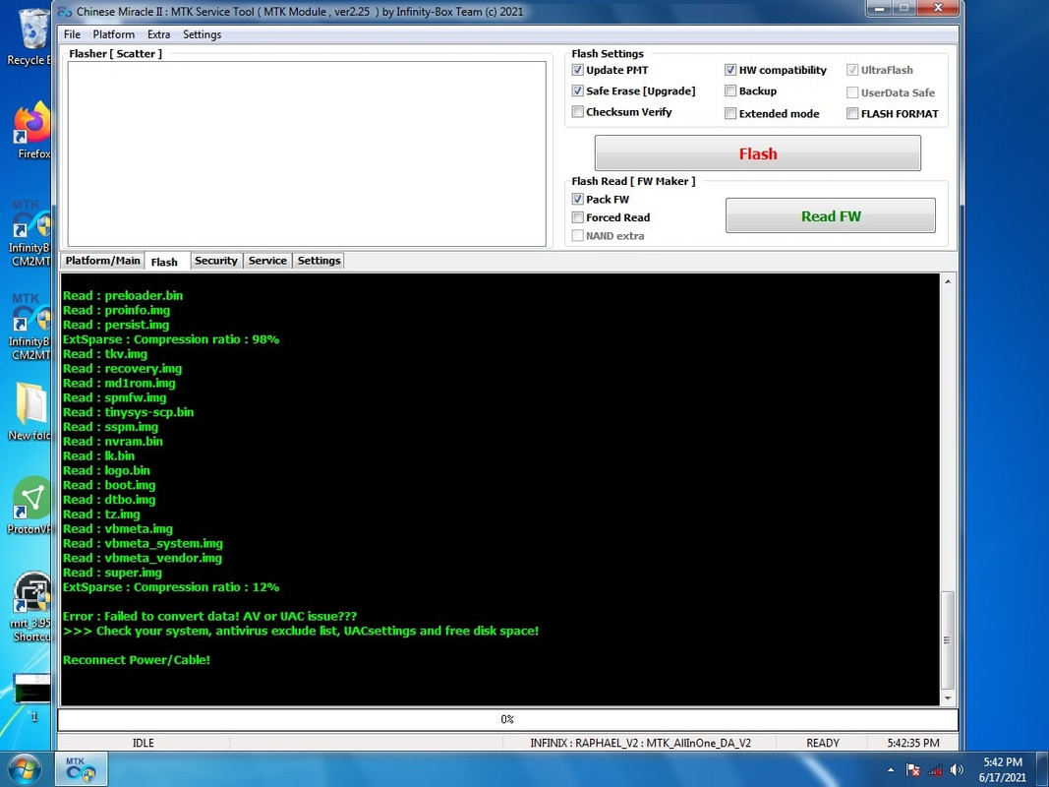Click the Show desktop button

(1042, 769)
